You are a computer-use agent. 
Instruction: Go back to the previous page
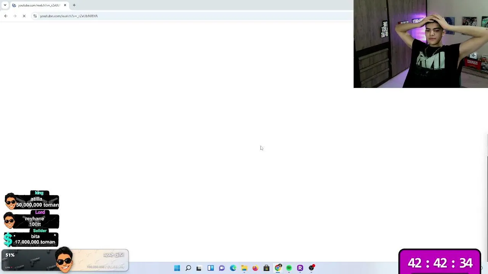6,16
